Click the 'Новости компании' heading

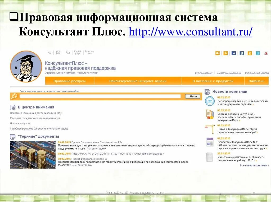pos(230,92)
